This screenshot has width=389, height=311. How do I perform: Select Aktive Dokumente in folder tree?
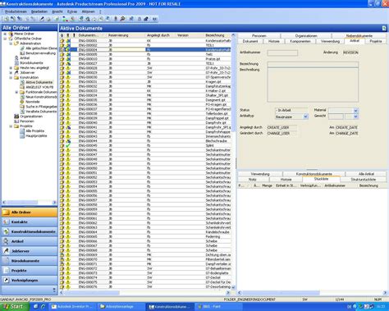click(x=39, y=82)
